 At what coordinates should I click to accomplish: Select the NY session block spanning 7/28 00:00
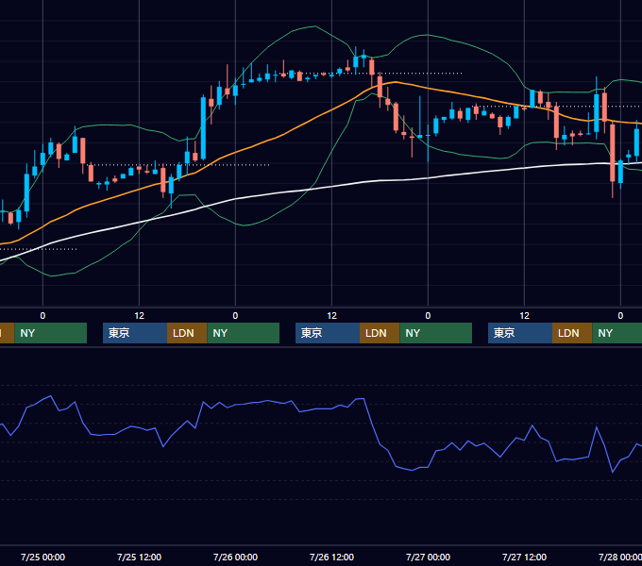pyautogui.click(x=617, y=333)
